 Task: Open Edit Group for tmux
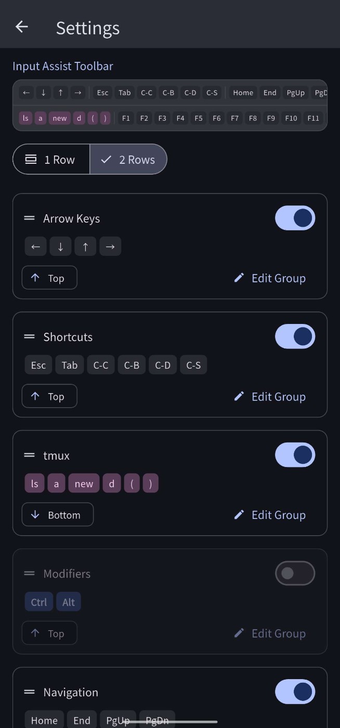269,515
